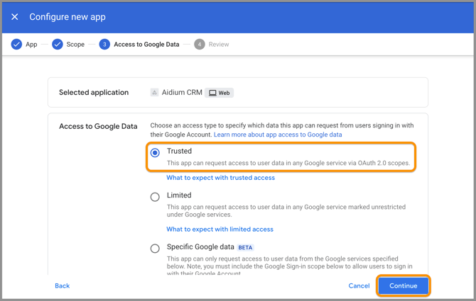Click the step 3 circle icon

(104, 45)
